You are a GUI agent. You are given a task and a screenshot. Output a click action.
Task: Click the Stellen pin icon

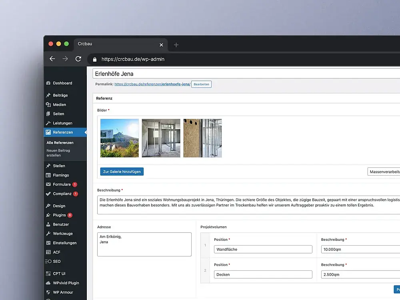point(48,166)
